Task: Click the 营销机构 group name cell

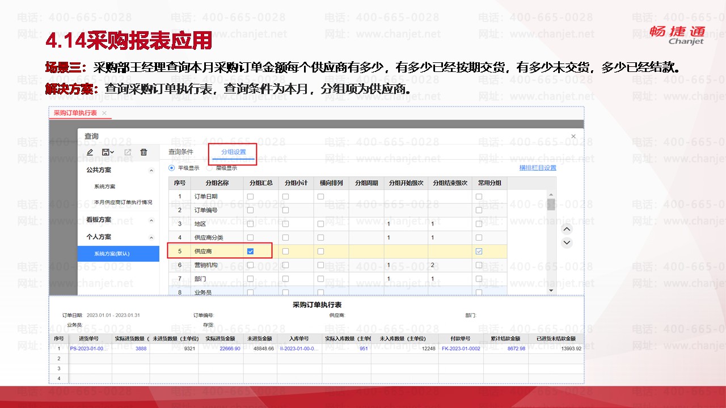Action: (216, 265)
